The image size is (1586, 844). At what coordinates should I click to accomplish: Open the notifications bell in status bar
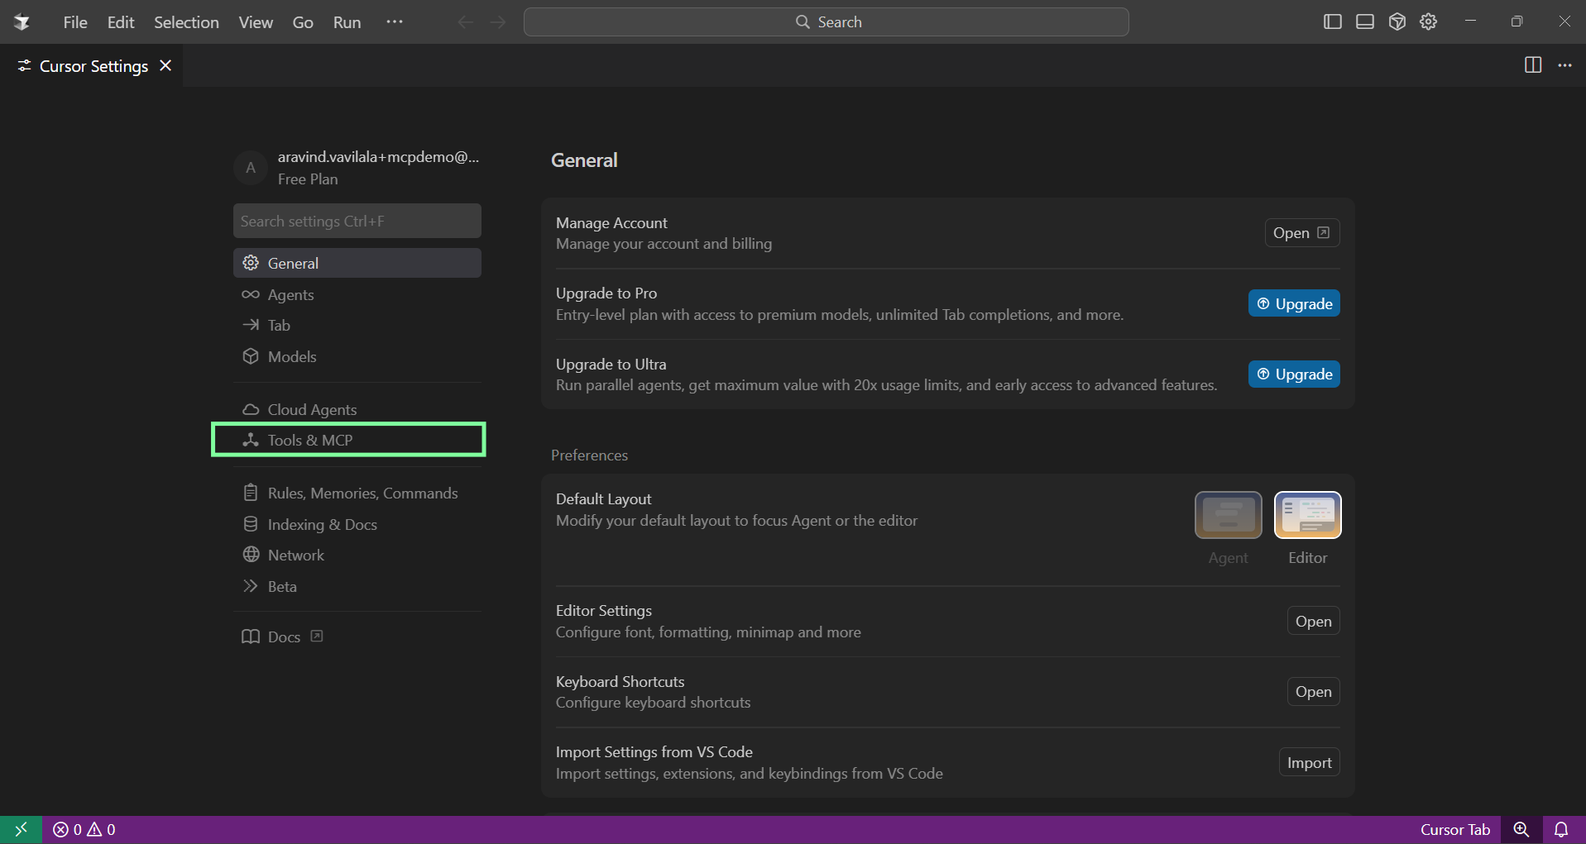tap(1561, 829)
